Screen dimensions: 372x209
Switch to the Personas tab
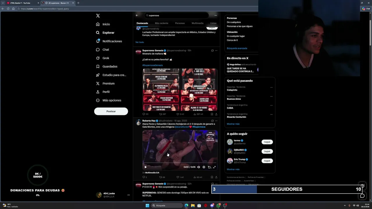click(x=180, y=23)
